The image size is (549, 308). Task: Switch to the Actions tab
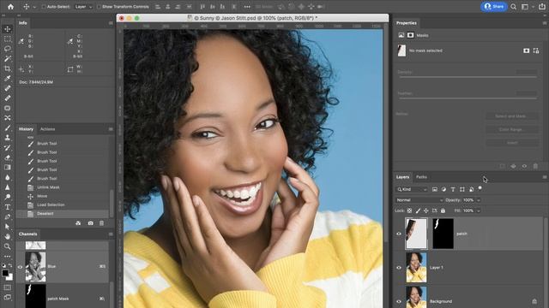pyautogui.click(x=48, y=129)
